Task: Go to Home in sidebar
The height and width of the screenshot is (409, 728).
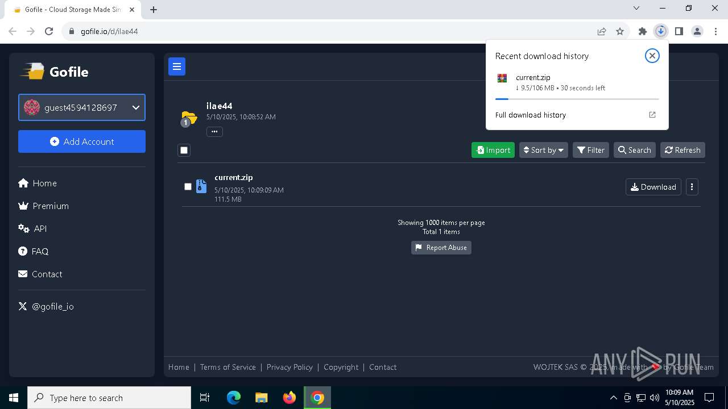Action: 38,183
